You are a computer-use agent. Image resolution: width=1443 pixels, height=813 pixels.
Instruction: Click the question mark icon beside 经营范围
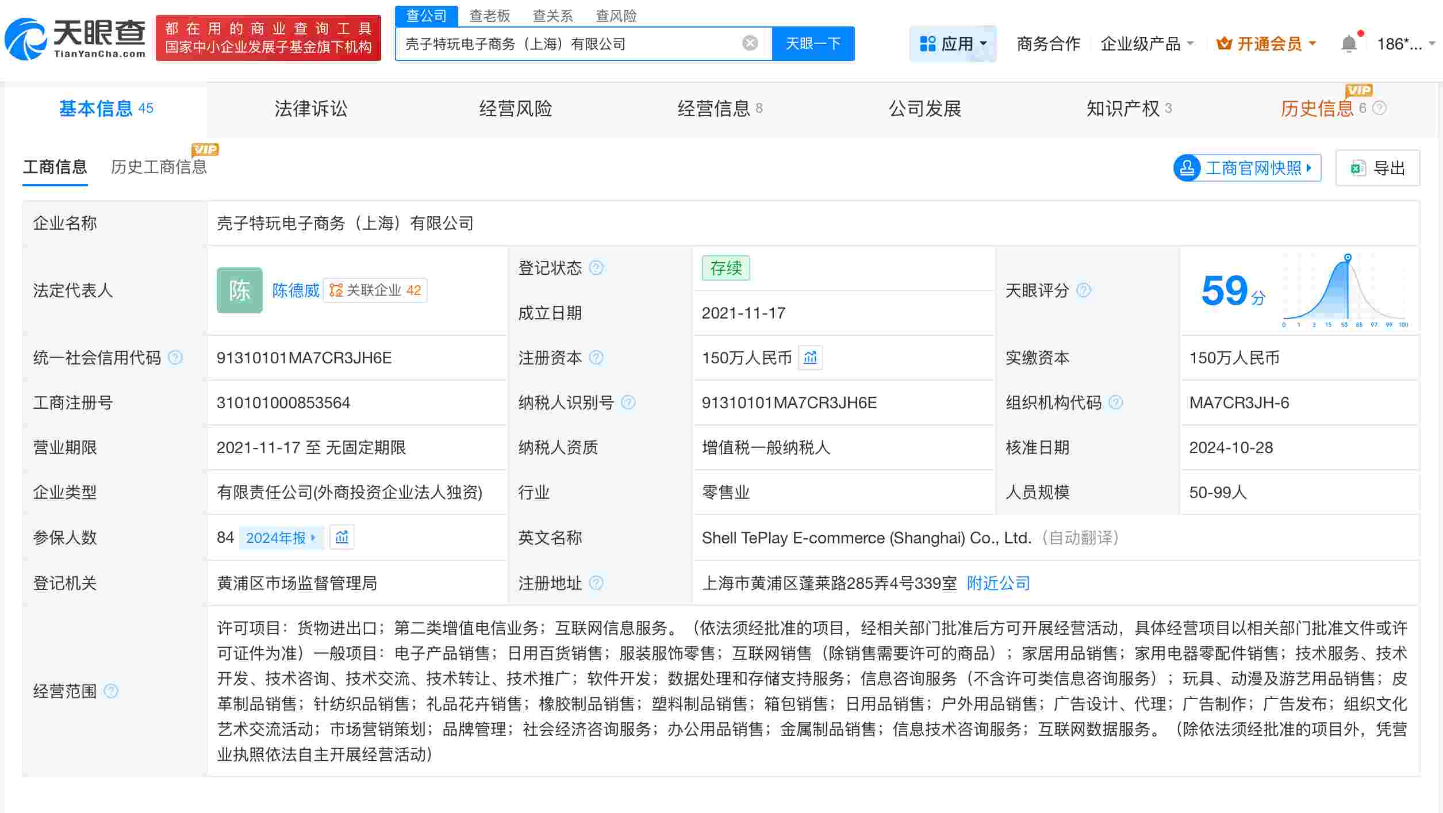coord(112,692)
